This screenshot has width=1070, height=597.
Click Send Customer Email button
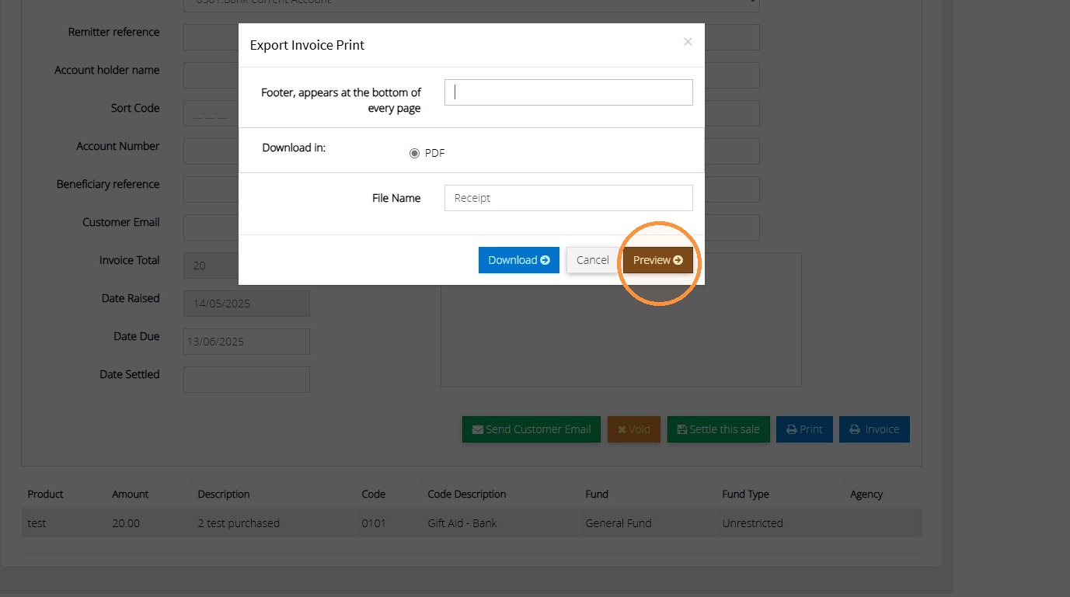point(531,429)
